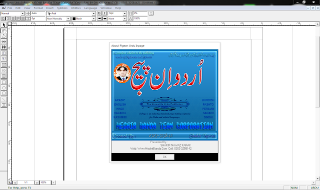Open the Edit menu
This screenshot has width=320, height=190.
tap(18, 8)
